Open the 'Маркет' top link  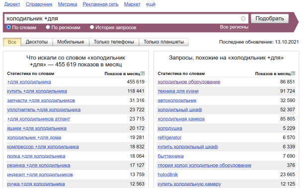tap(132, 4)
